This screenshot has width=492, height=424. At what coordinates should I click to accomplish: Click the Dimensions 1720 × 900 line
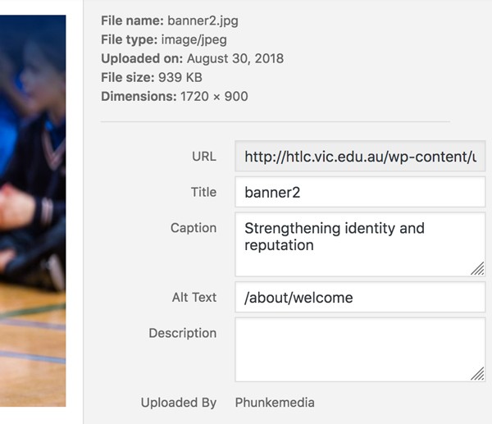click(174, 97)
